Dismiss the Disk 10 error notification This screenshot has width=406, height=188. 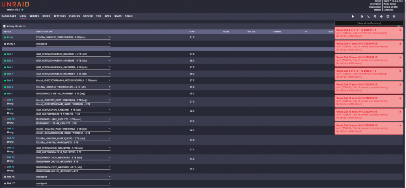pos(400,57)
